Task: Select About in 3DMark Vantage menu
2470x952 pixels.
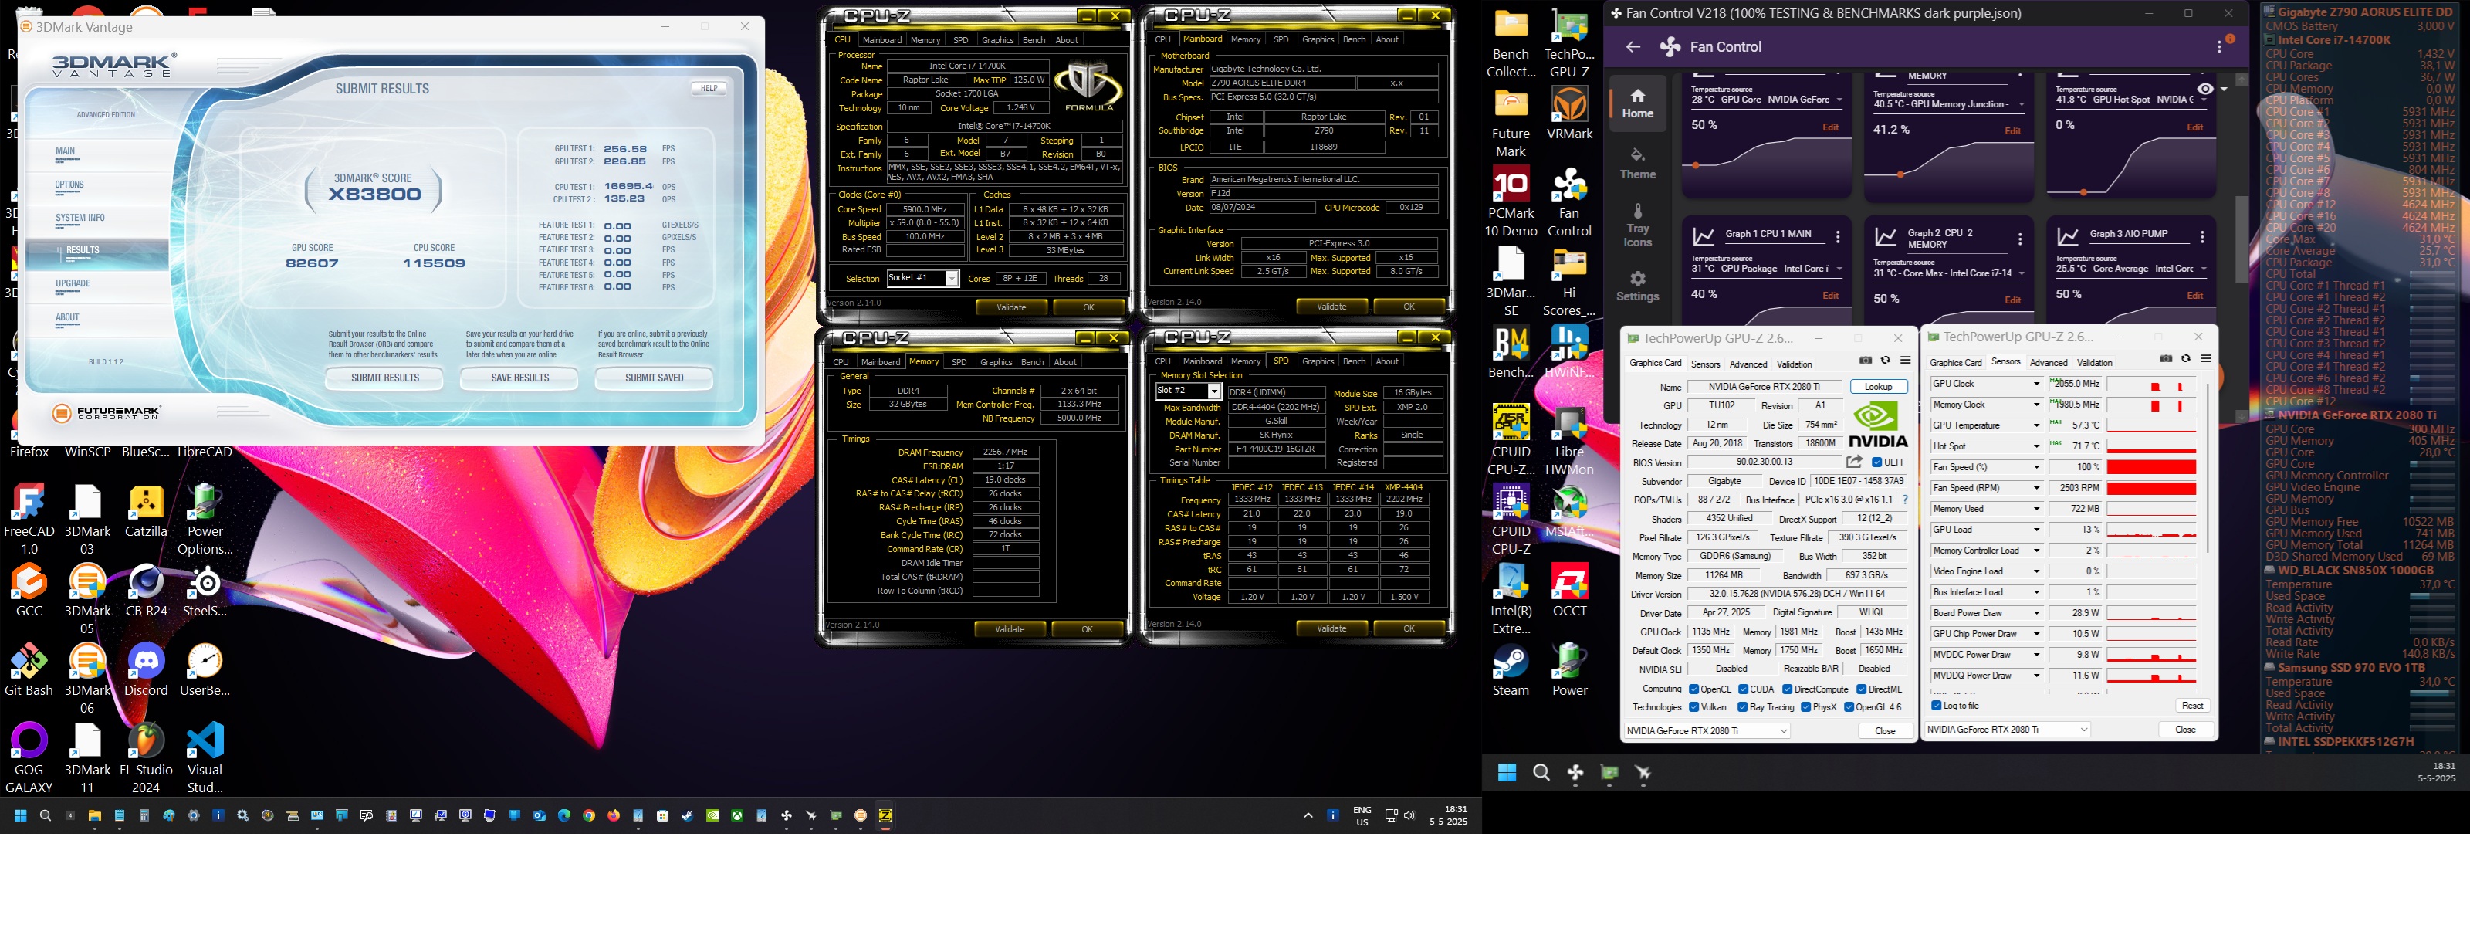Action: [x=67, y=317]
